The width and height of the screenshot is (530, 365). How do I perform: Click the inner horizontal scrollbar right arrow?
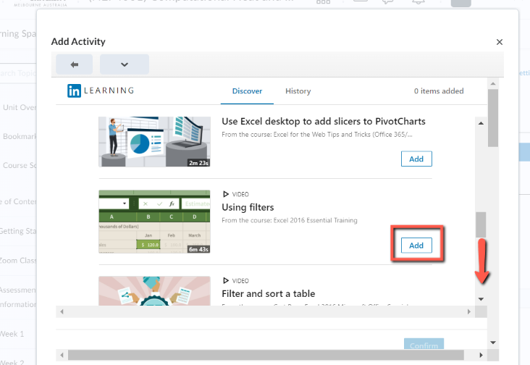coord(469,311)
